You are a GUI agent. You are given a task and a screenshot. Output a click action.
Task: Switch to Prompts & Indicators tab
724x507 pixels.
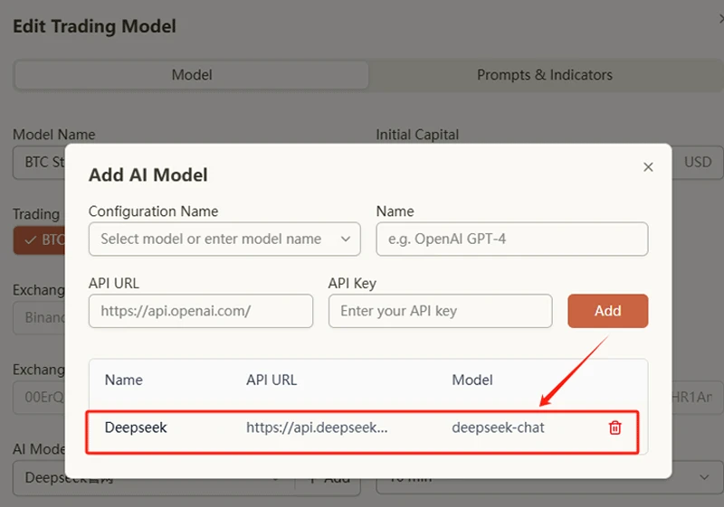click(x=545, y=75)
